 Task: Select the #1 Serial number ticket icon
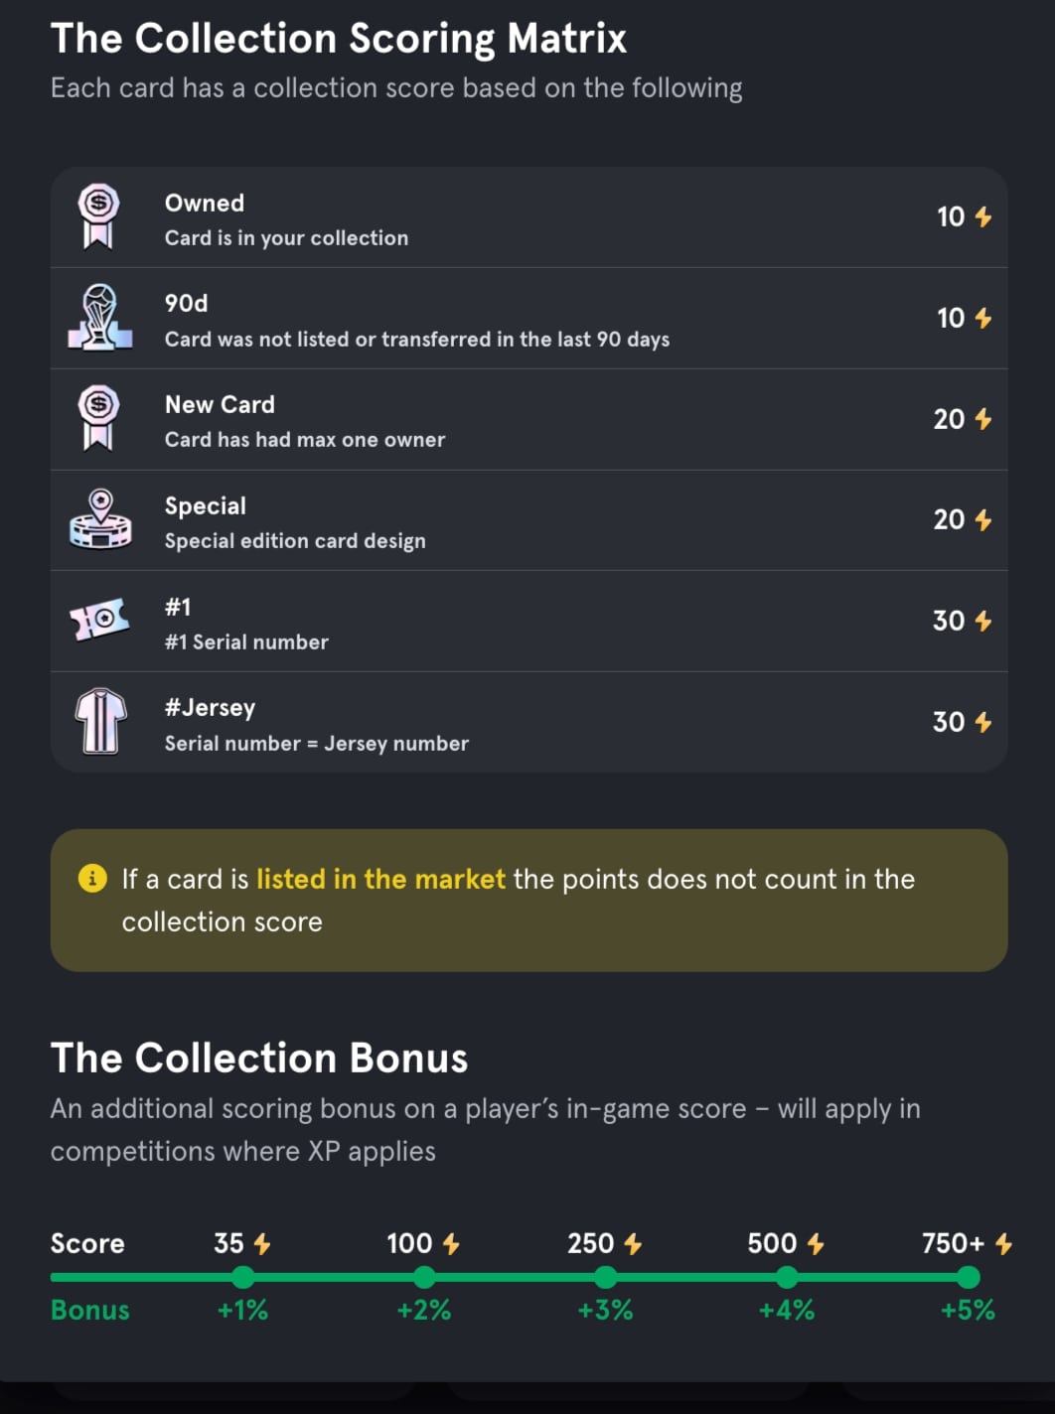(x=99, y=621)
